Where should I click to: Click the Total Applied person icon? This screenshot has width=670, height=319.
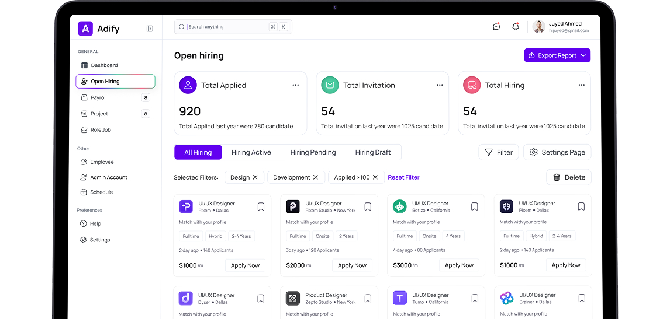point(188,85)
